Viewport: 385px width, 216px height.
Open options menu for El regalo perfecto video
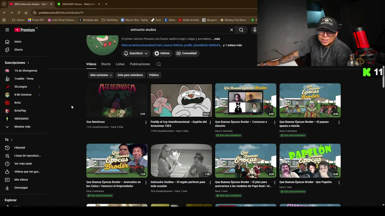click(x=210, y=182)
